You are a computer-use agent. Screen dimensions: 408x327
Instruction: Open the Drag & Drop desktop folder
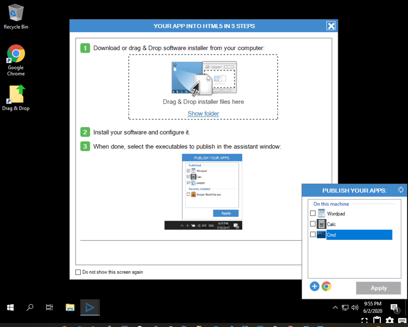pos(15,93)
